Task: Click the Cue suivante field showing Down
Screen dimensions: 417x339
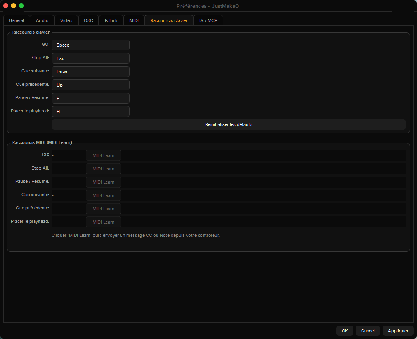Action: (90, 72)
